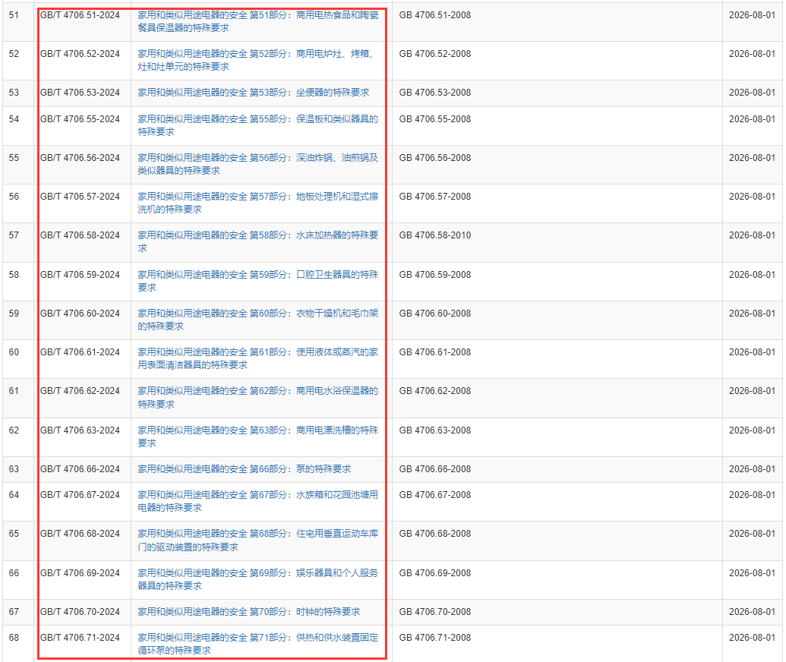Open the Part 69 娱乐器具 standard link
This screenshot has height=662, width=786.
pos(257,573)
